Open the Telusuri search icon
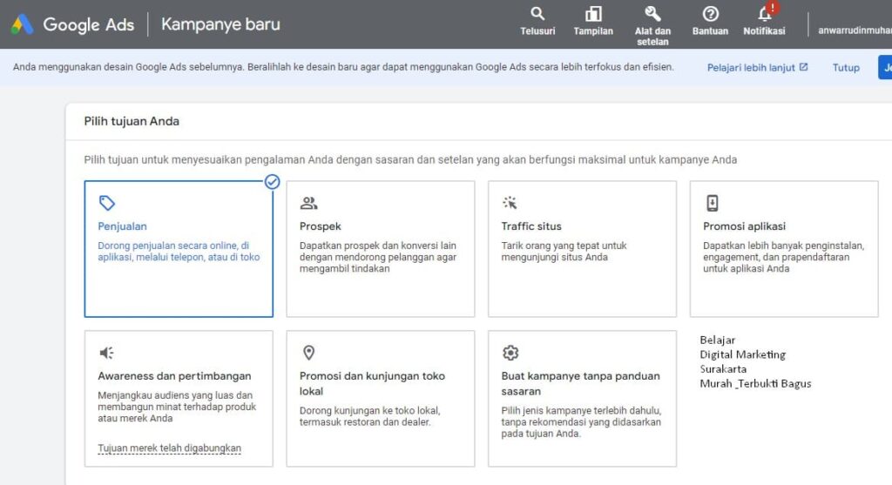 pyautogui.click(x=537, y=13)
